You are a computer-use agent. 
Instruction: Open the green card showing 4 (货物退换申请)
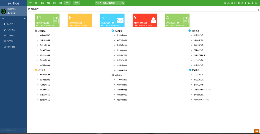tap(177, 20)
